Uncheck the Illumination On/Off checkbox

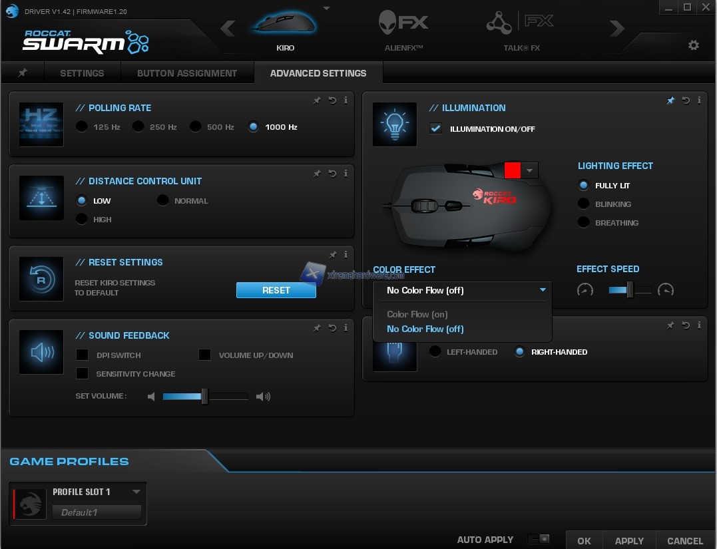436,128
